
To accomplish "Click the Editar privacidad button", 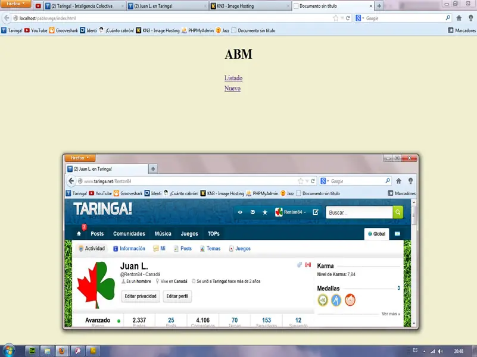I will 141,296.
